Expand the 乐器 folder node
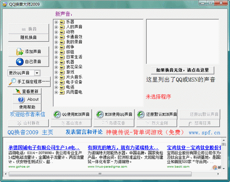This screenshot has height=182, width=230. pos(56,22)
